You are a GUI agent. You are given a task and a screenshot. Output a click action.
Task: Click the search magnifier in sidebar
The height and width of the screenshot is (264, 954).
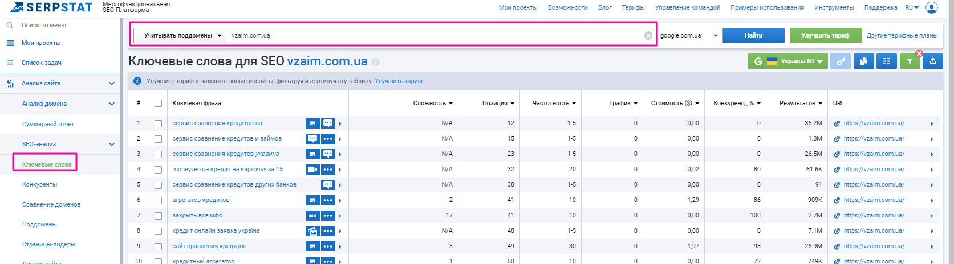pyautogui.click(x=10, y=25)
